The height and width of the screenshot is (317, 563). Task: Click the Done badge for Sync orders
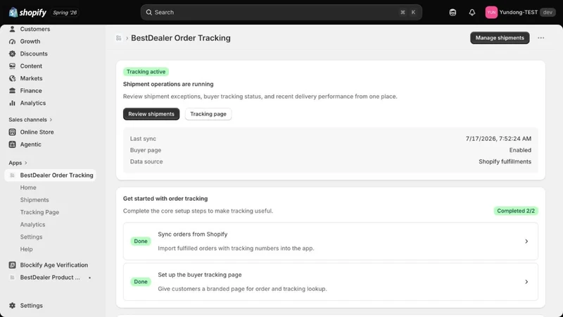click(141, 241)
